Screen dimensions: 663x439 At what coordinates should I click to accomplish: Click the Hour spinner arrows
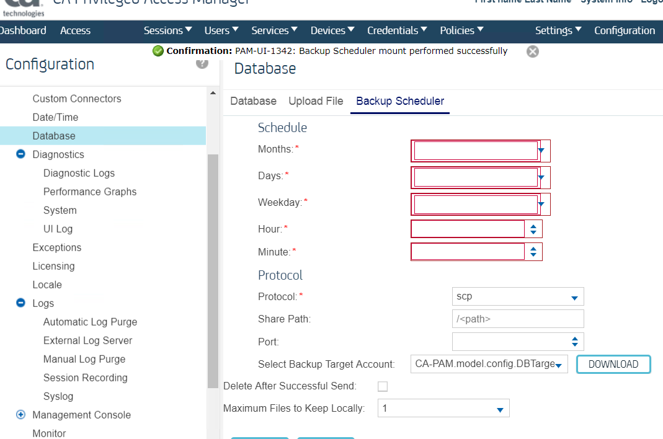pyautogui.click(x=533, y=229)
